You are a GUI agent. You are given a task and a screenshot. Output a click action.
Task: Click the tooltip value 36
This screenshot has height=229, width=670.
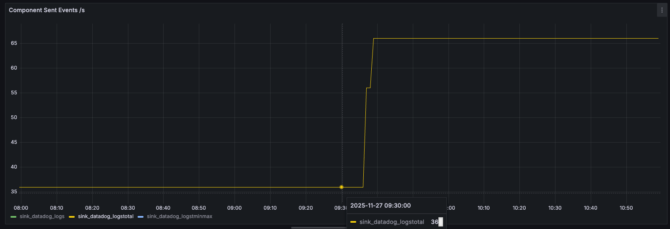[x=435, y=222]
